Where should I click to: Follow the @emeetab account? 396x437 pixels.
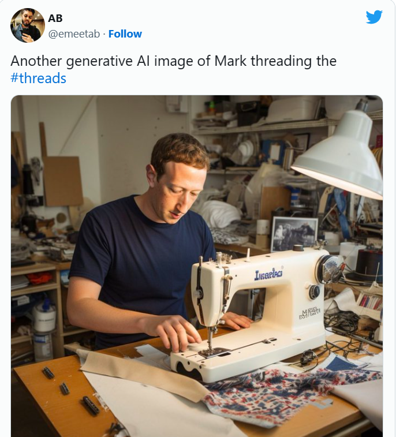point(125,34)
